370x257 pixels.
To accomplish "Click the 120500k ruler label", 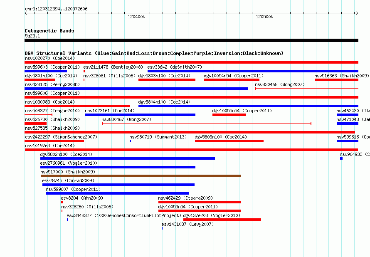I will [x=264, y=17].
